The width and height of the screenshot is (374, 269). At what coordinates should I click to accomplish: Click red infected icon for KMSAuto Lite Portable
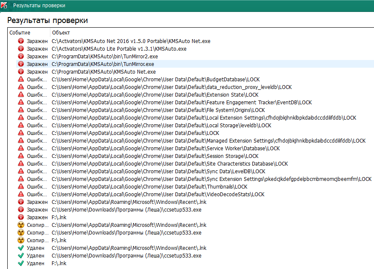click(20, 49)
